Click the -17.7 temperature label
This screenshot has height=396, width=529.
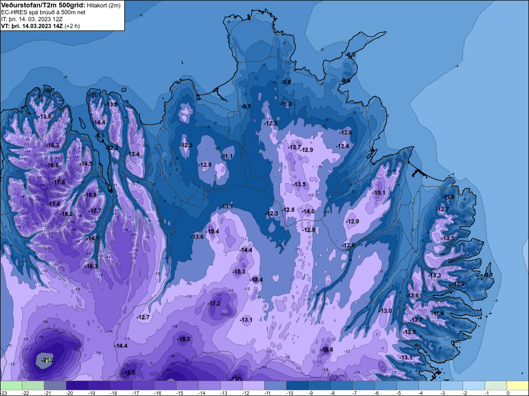(95, 211)
